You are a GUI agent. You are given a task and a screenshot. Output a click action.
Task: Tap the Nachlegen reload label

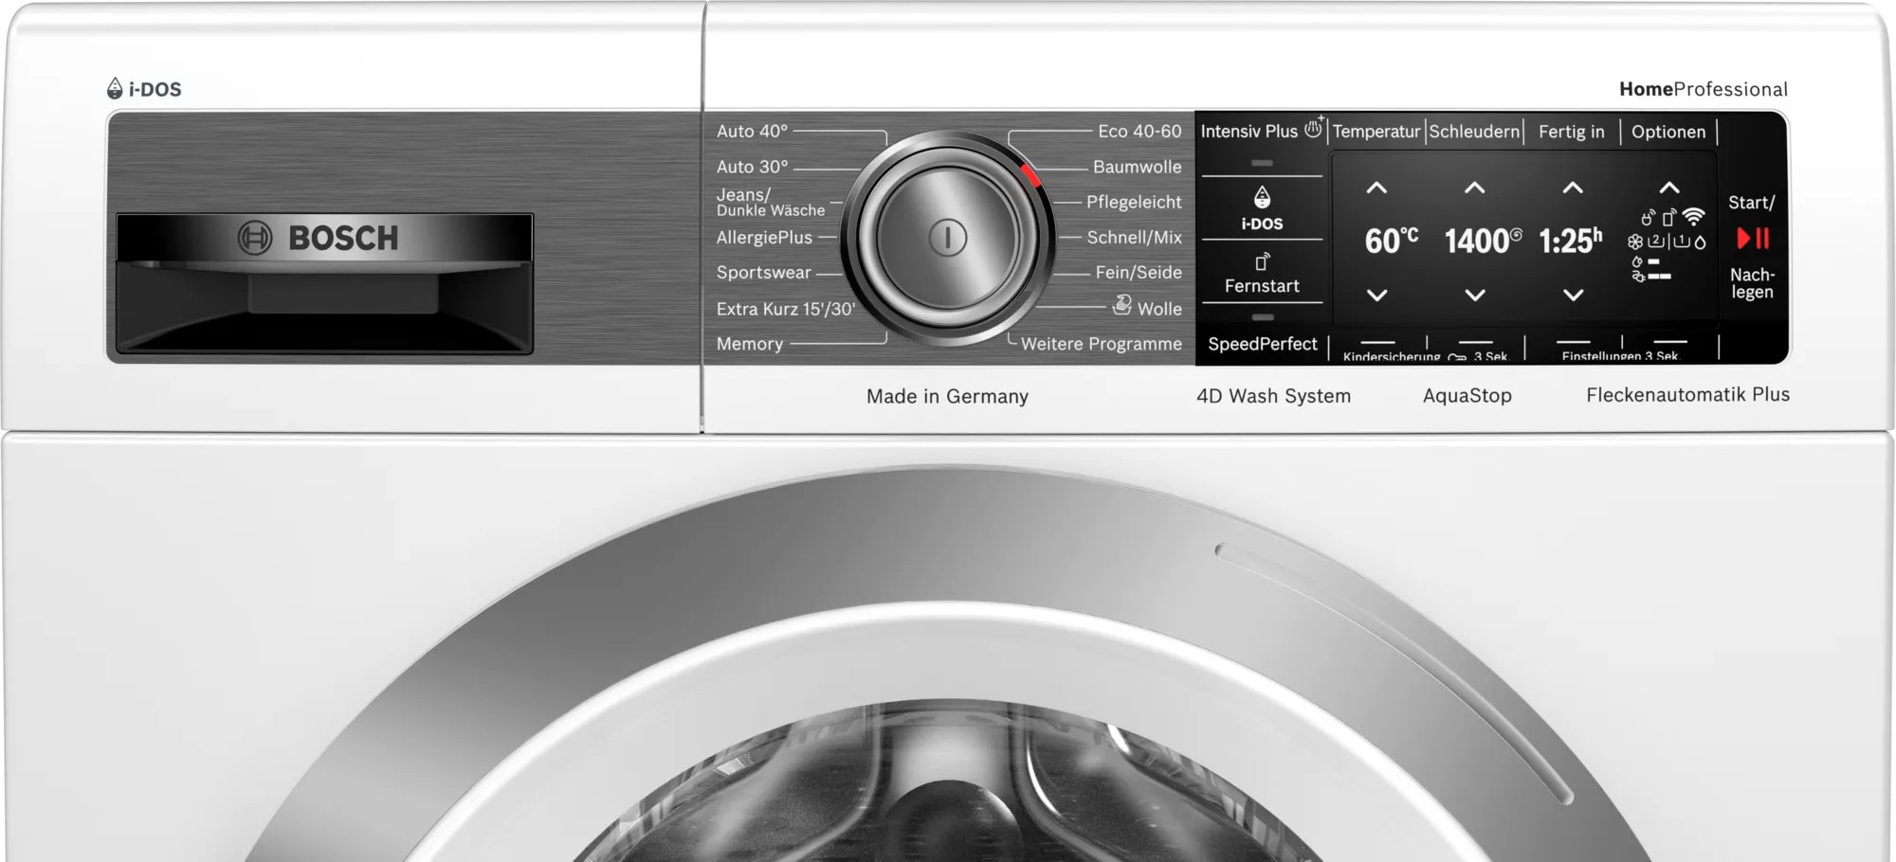(1752, 283)
